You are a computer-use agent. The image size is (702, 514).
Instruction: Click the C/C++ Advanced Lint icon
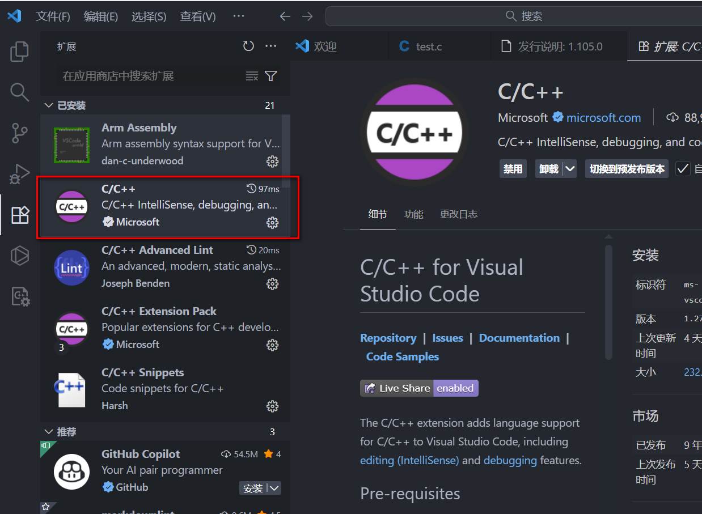71,267
